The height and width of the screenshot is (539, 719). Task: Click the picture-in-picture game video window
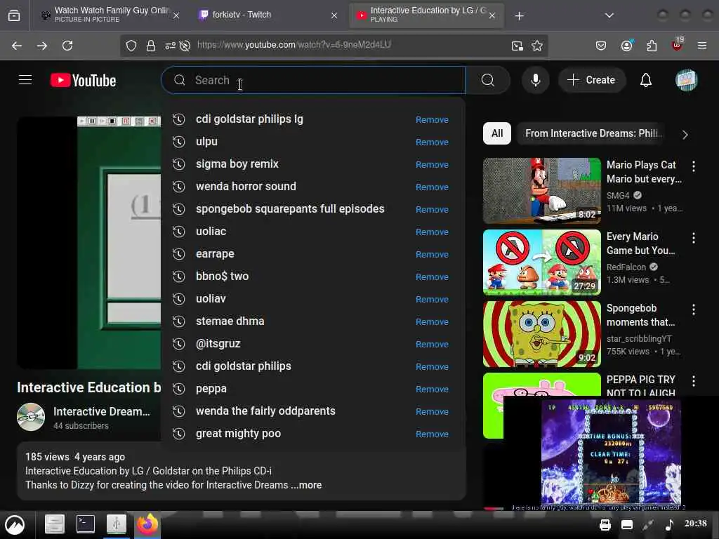point(611,453)
